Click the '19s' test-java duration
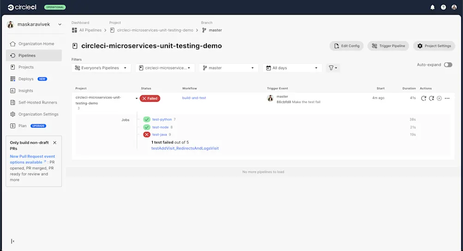 pyautogui.click(x=413, y=134)
